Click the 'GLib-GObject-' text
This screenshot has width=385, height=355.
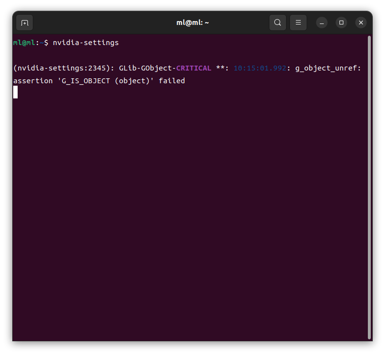coord(147,68)
